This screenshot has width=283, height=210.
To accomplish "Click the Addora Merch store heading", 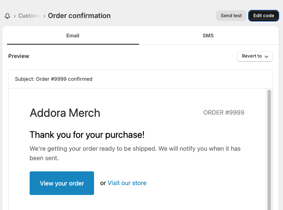I will coord(65,113).
